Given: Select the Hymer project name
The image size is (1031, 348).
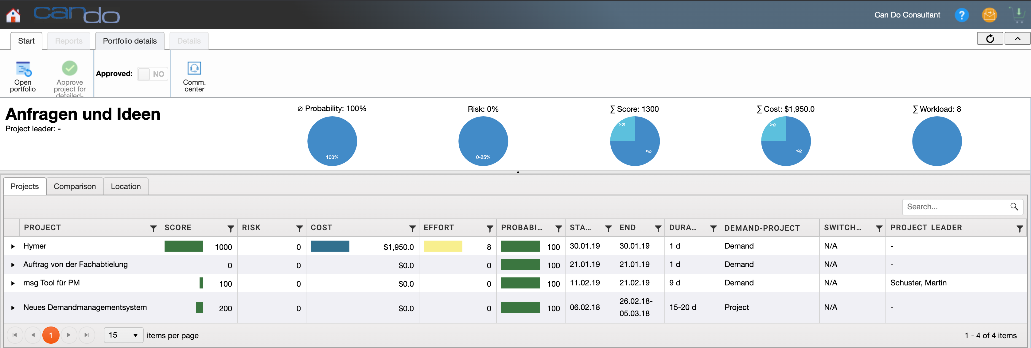Looking at the screenshot, I should pos(35,246).
